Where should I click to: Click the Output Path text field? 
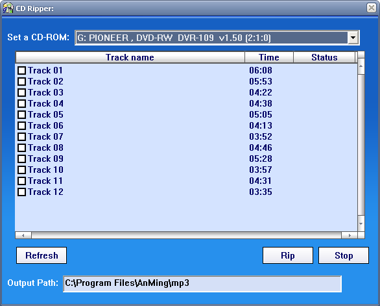202,284
